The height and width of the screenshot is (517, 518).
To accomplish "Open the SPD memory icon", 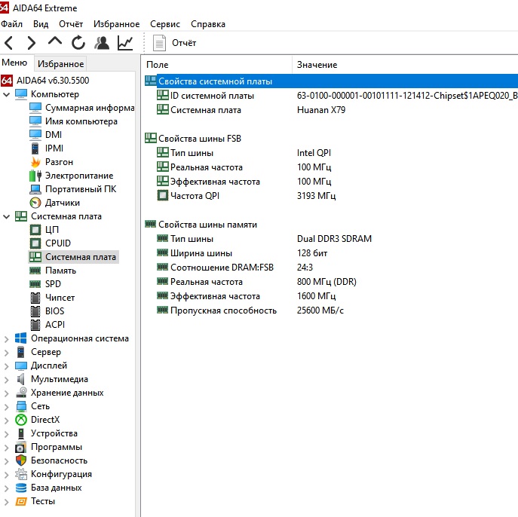I will (x=35, y=284).
